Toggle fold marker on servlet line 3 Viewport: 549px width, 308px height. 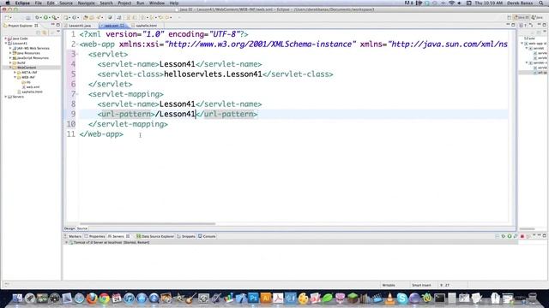click(x=77, y=54)
